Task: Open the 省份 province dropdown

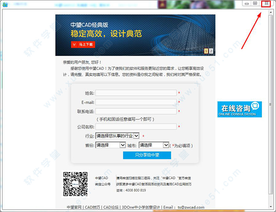Action: tap(110, 145)
